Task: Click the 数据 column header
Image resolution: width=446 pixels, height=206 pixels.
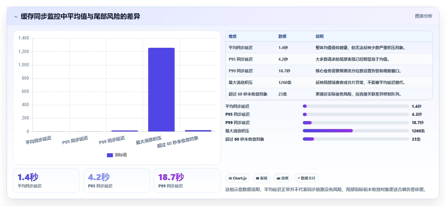Action: (x=283, y=36)
